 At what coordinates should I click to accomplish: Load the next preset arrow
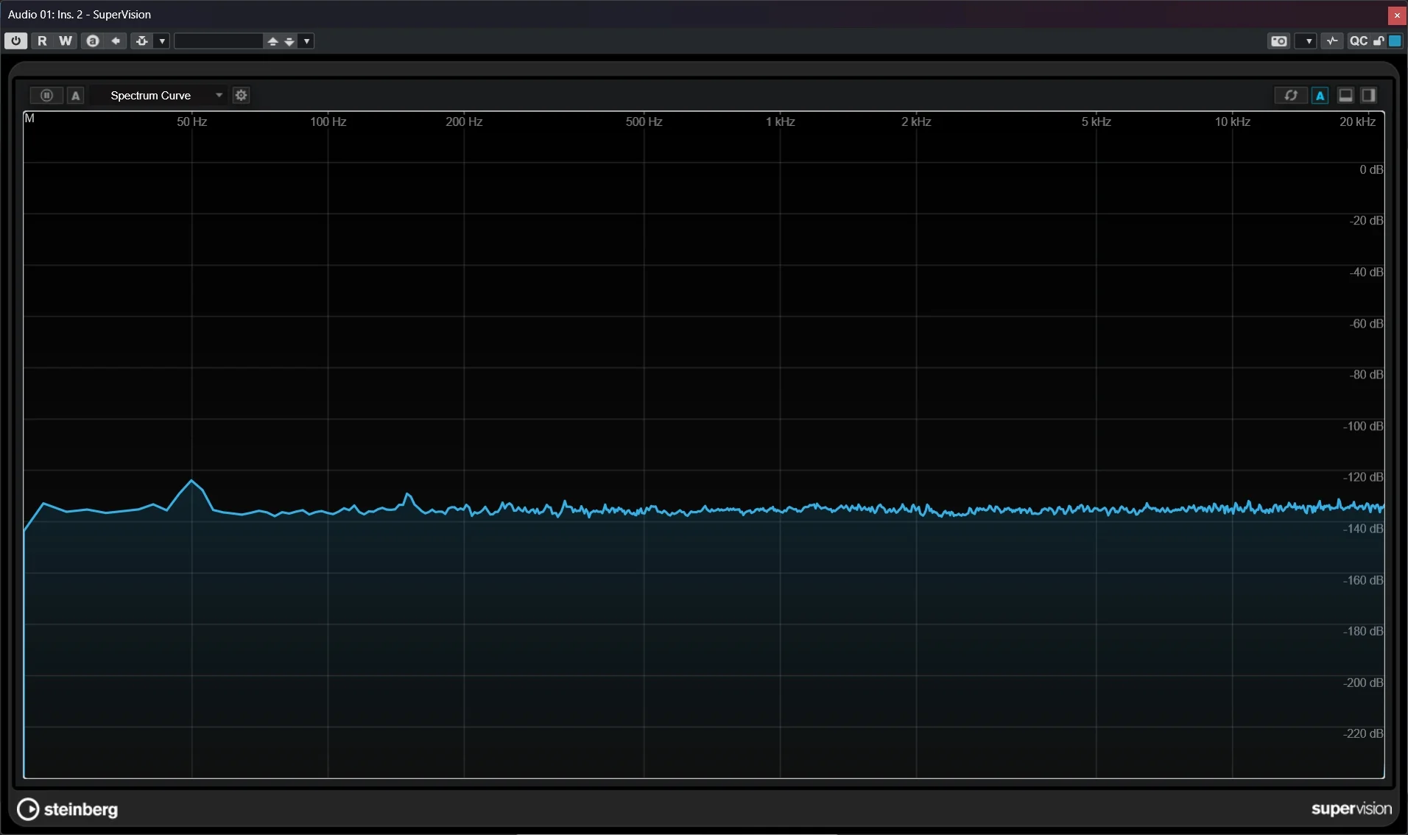(x=289, y=41)
